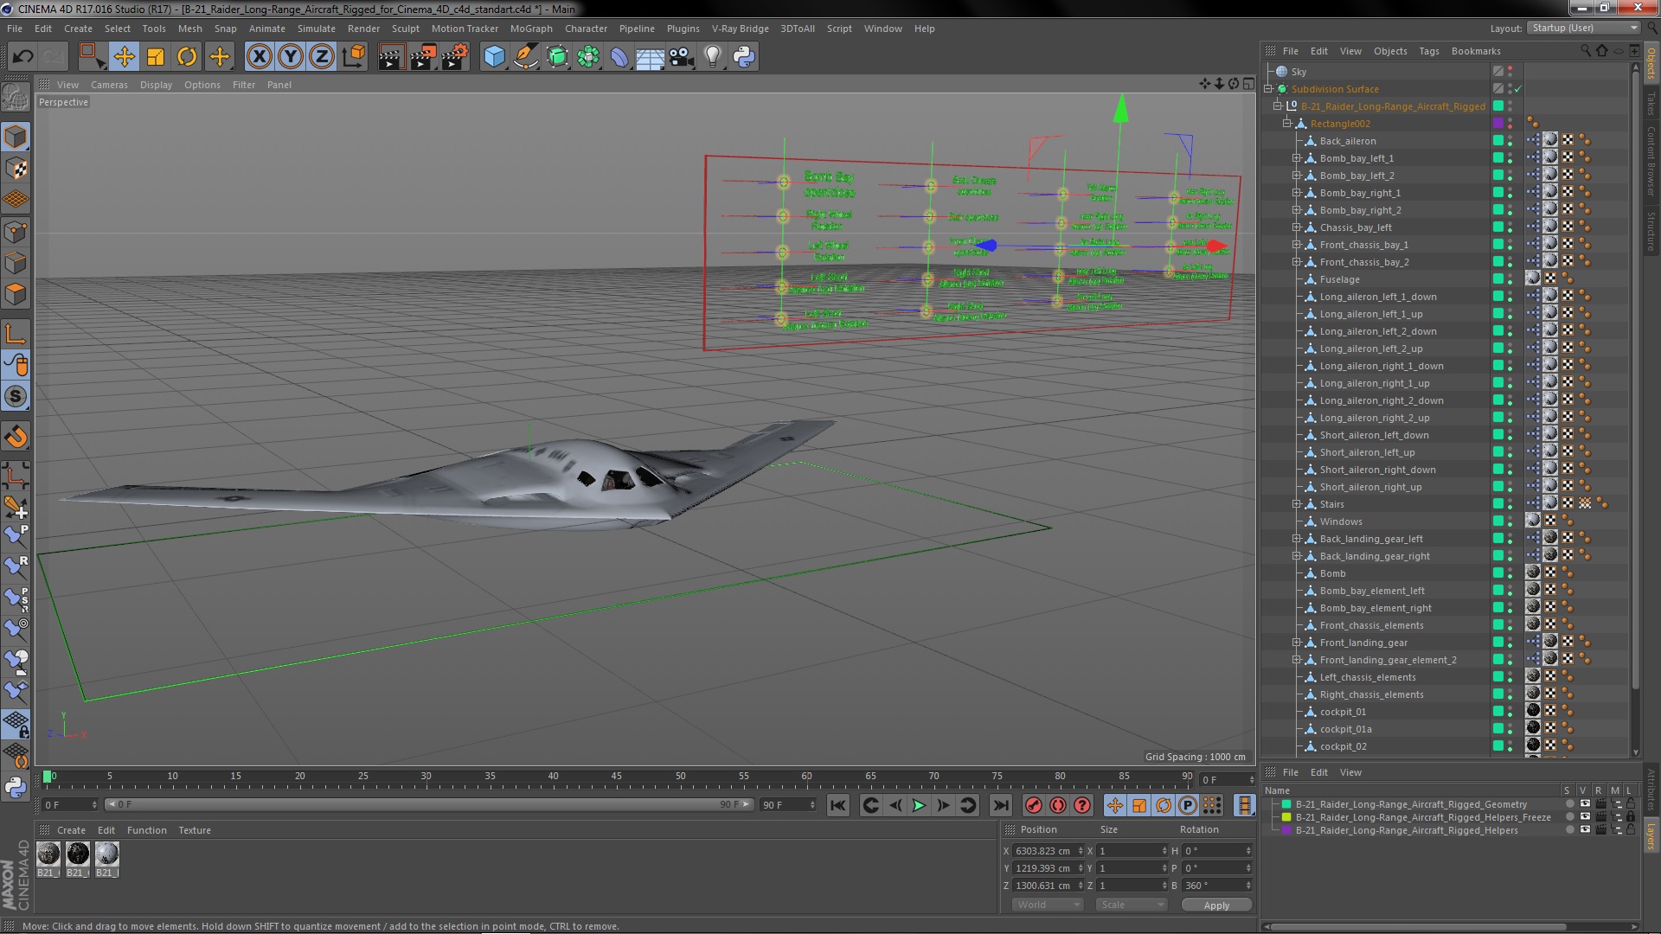Toggle Autokeying button
Image resolution: width=1661 pixels, height=934 pixels.
coord(1057,805)
